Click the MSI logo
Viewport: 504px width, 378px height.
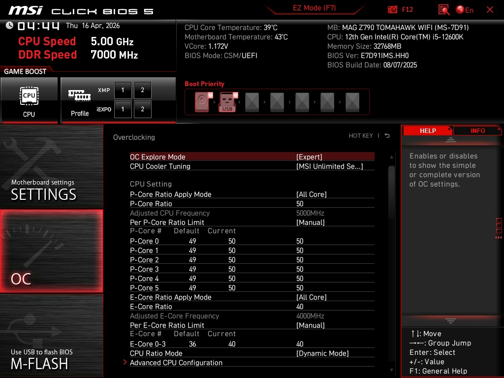(26, 10)
